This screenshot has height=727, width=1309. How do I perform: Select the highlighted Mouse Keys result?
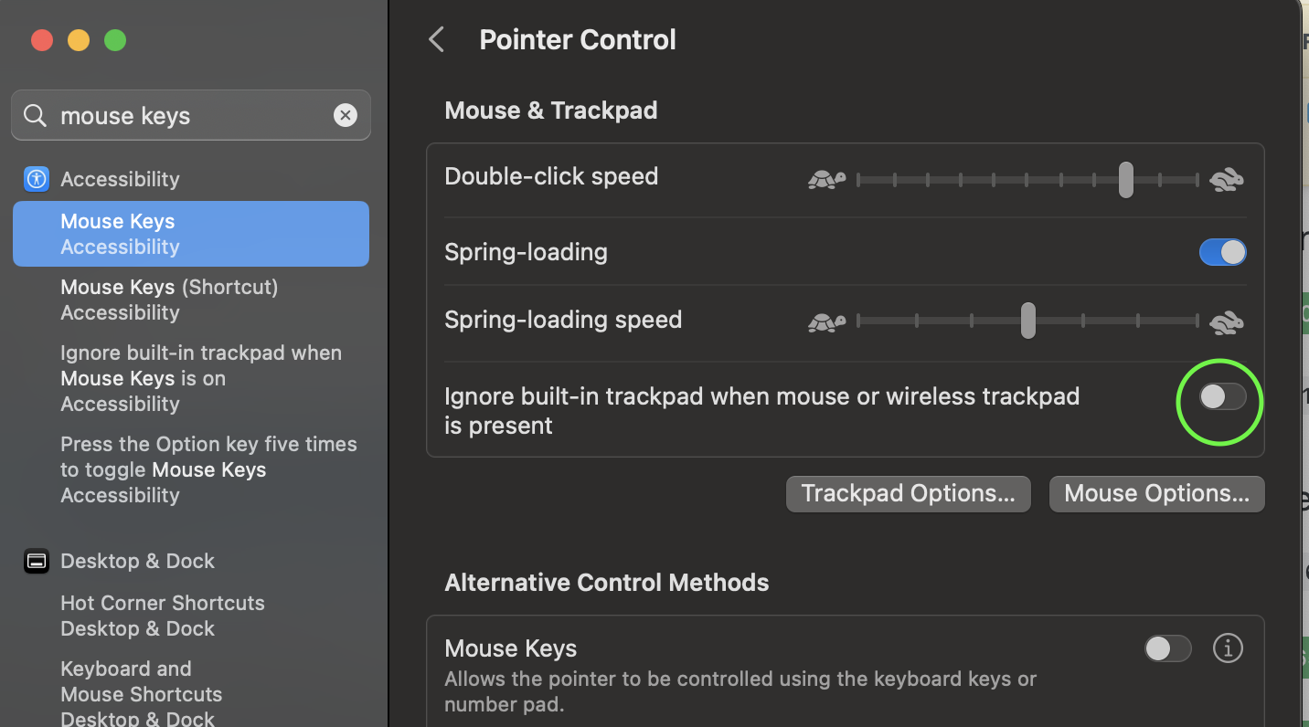click(x=190, y=234)
